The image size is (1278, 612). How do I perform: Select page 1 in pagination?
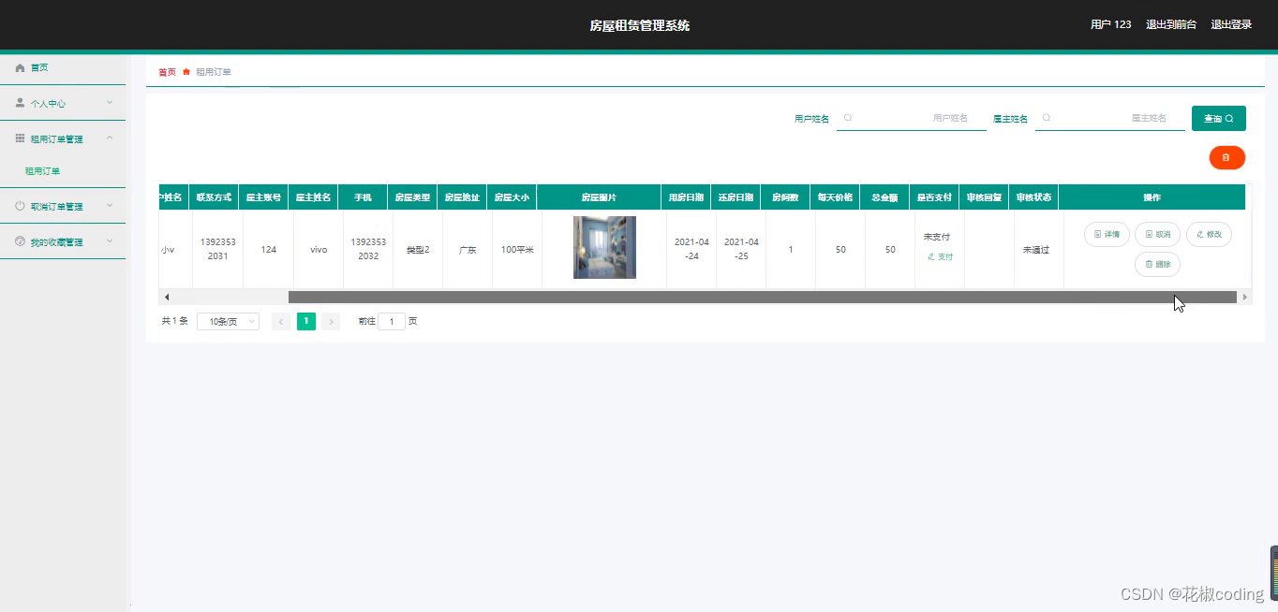305,321
